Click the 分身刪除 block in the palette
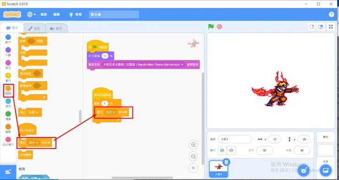The image size is (339, 180). 26,155
